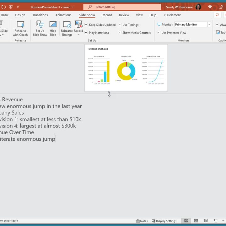Open the Help tab

[153, 15]
